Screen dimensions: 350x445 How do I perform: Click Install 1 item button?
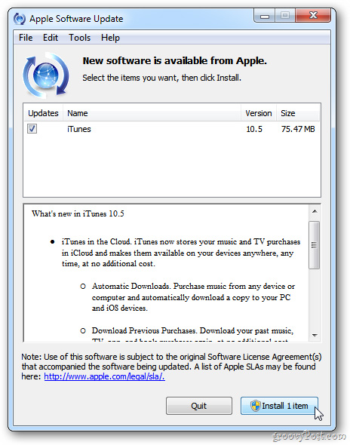click(x=279, y=406)
